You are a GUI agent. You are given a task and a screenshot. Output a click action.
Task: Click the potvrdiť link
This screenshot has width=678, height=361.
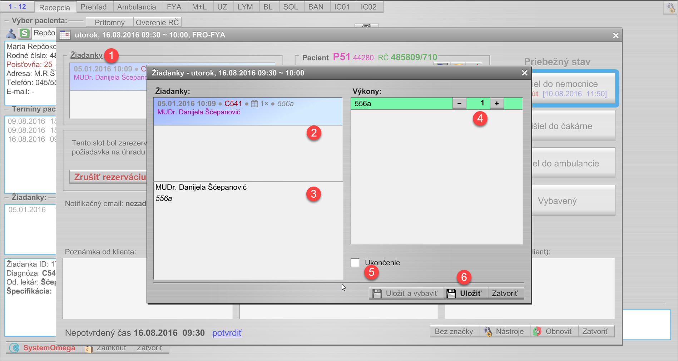pos(227,333)
